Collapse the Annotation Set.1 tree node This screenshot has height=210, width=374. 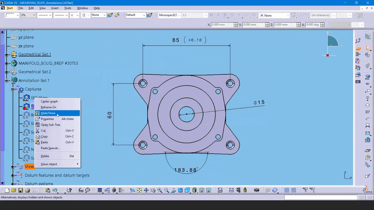click(x=6, y=81)
